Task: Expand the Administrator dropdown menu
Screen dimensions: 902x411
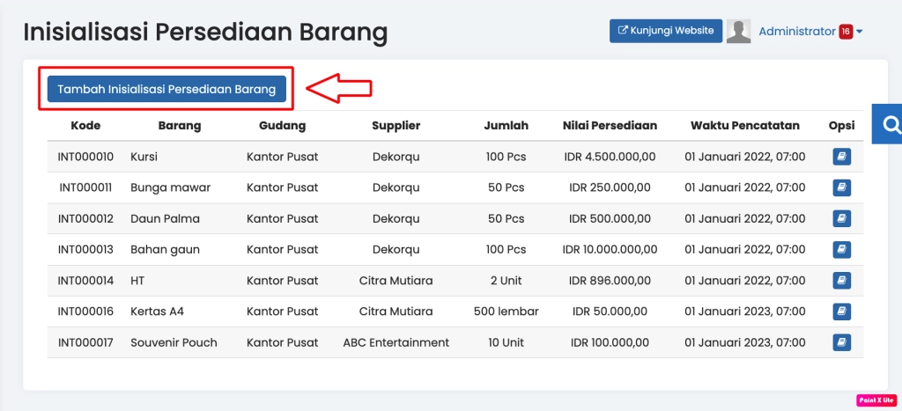Action: 859,32
